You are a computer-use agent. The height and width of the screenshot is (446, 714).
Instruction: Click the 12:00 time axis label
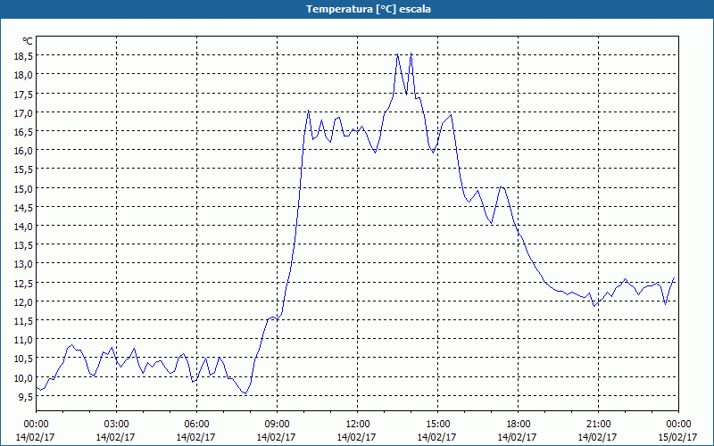358,425
